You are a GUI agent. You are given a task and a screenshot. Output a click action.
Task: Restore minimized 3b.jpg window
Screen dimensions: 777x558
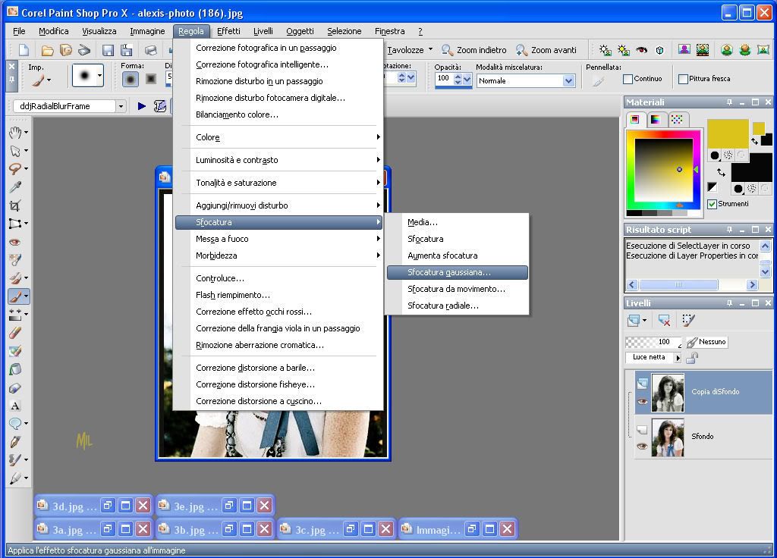(228, 529)
